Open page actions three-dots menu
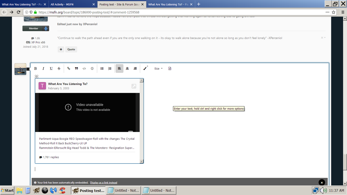Viewport: 347px width, 195px height. pos(327,12)
